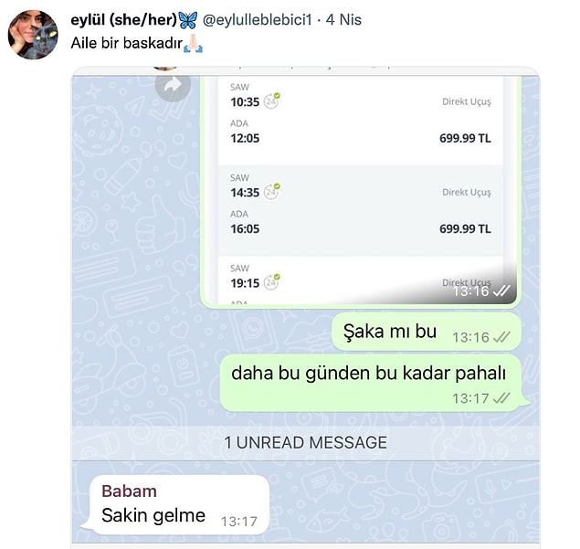580x549 pixels.
Task: Click the 24-hour clock icon next to 14:35
Action: point(272,191)
